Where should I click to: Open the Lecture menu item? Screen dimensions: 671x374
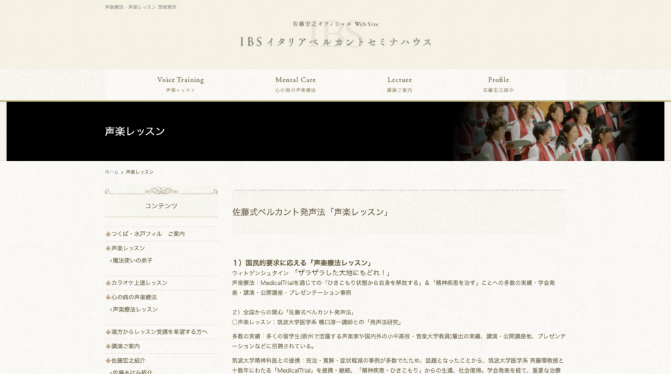click(400, 84)
